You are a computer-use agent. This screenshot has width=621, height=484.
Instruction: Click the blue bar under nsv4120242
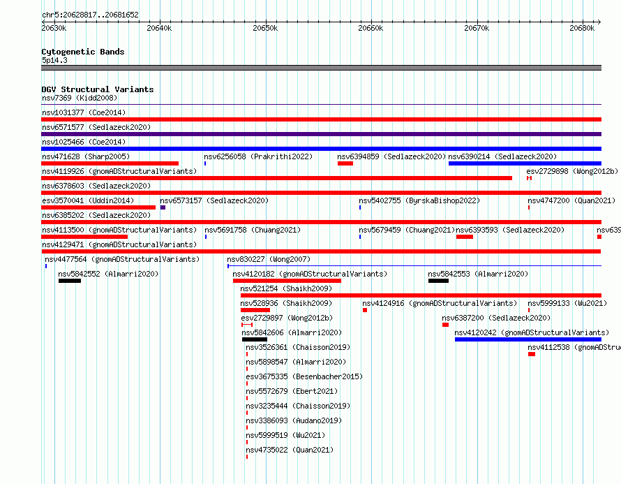click(x=528, y=339)
